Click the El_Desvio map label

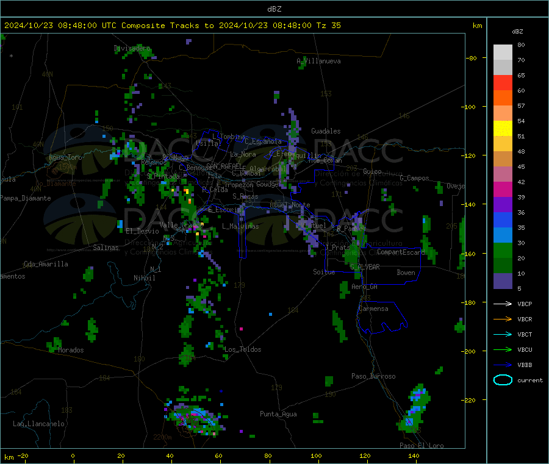click(143, 231)
